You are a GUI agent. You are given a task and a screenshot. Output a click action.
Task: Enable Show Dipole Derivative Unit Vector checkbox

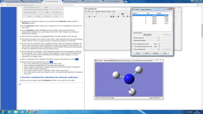[x=133, y=47]
